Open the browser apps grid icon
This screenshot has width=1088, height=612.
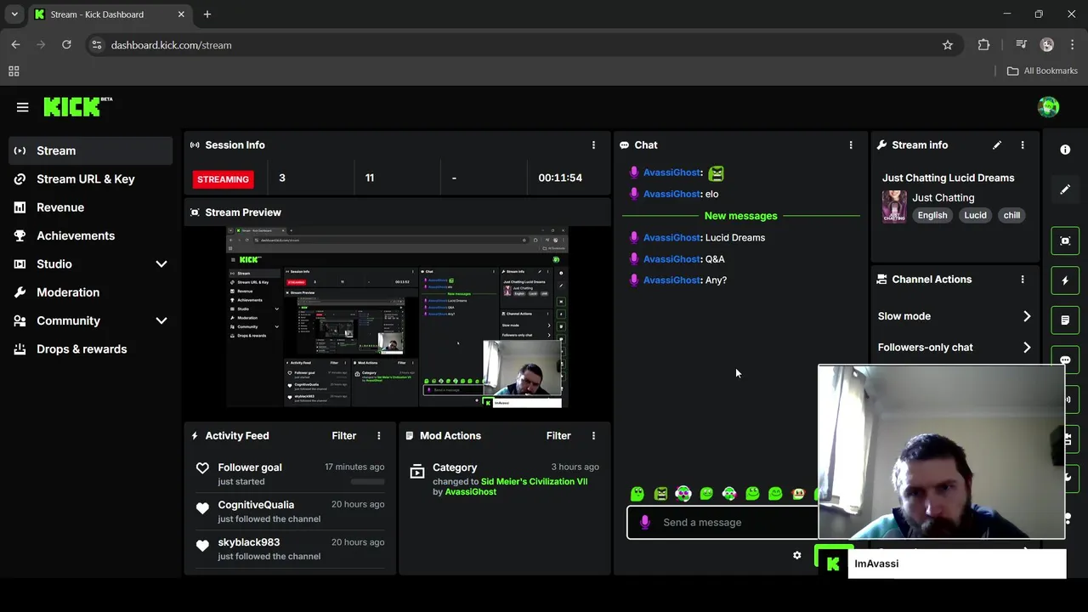pos(14,71)
